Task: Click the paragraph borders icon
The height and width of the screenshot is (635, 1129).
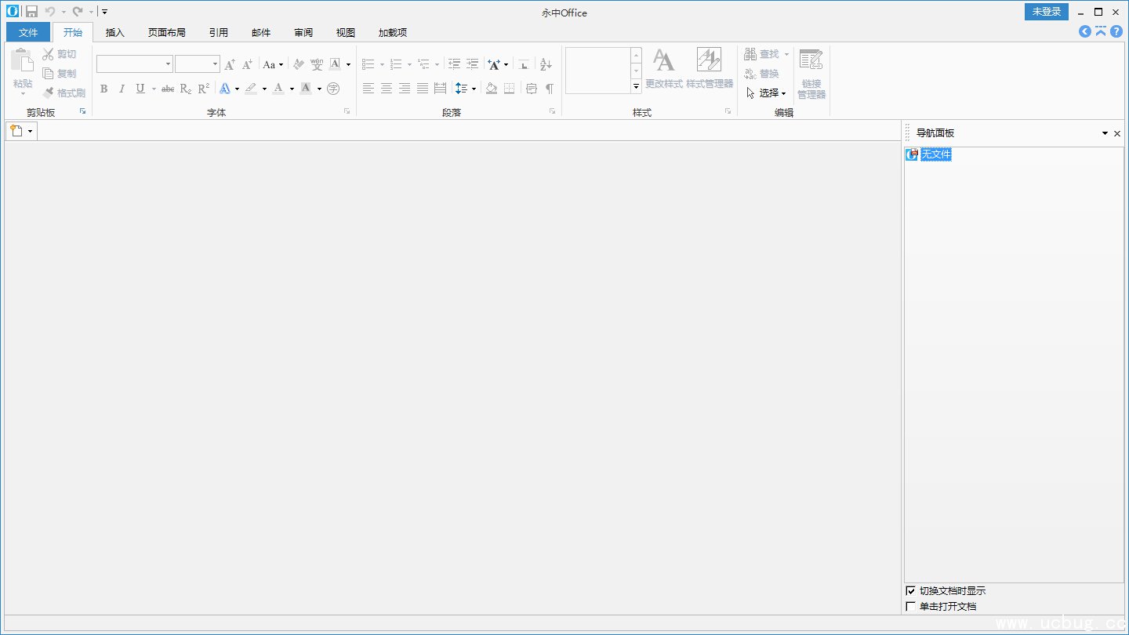Action: (510, 89)
